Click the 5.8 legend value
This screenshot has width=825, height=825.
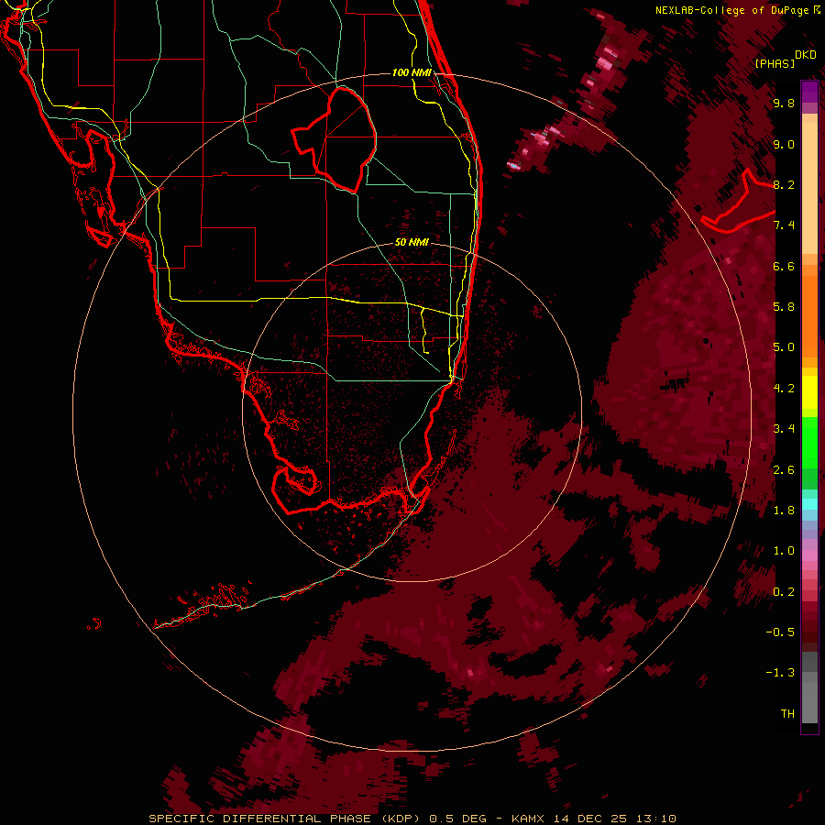(784, 307)
